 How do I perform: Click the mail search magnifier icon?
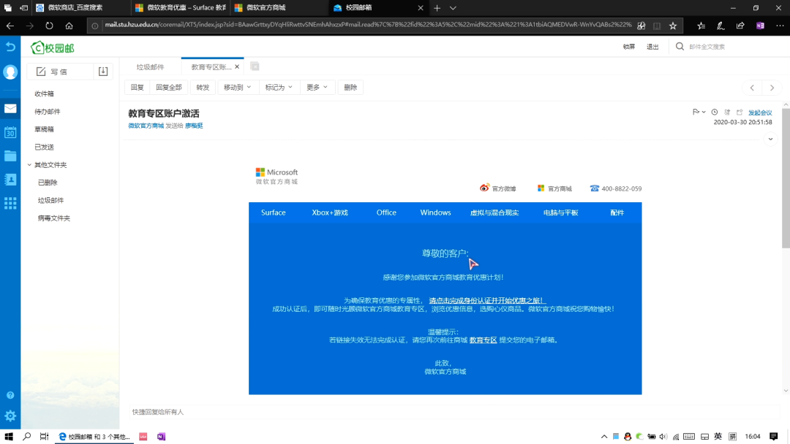[x=680, y=46]
